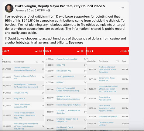Open HillCo PAC link
This screenshot has width=144, height=131.
pyautogui.click(x=61, y=65)
